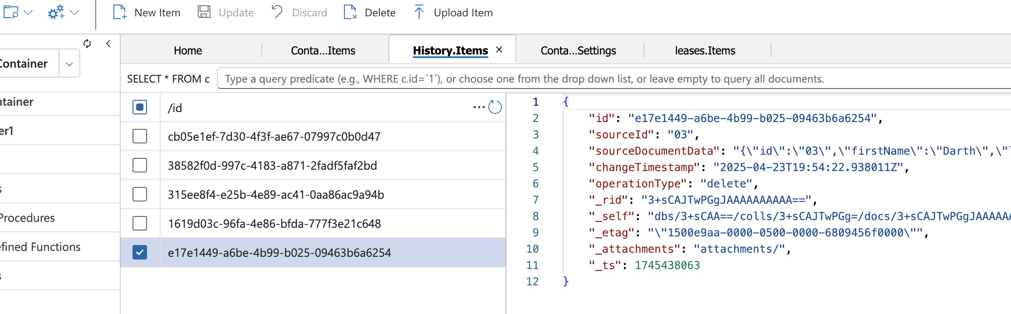Select item 1619d03c-96fa in the list
1011x314 pixels.
tap(274, 224)
